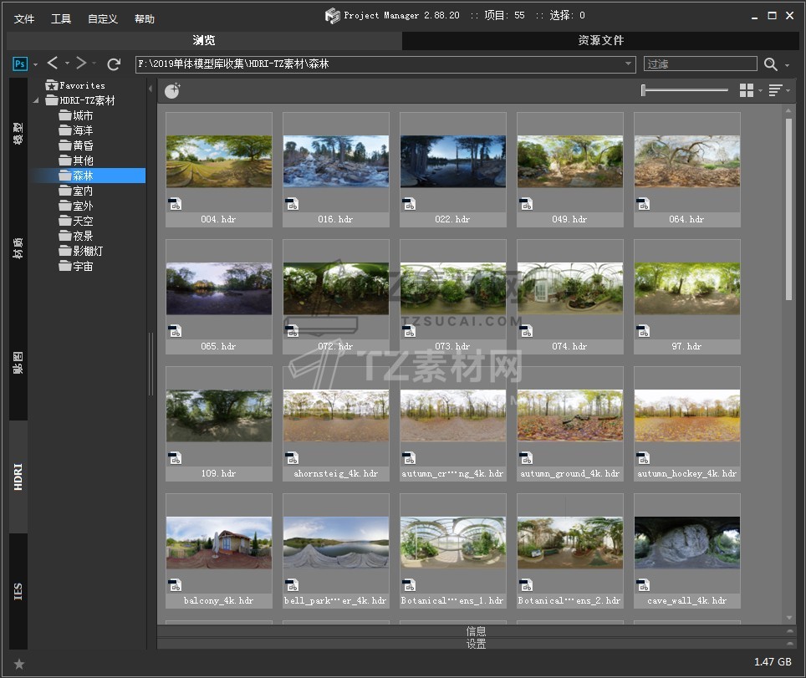Select the 天空 folder
Viewport: 806px width, 678px height.
pyautogui.click(x=76, y=221)
